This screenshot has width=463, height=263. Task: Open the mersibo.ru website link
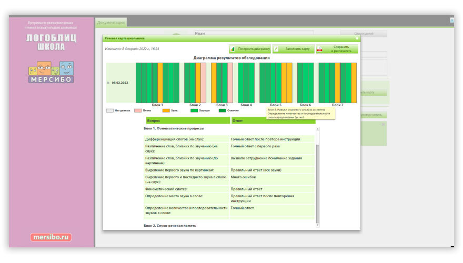(x=51, y=237)
